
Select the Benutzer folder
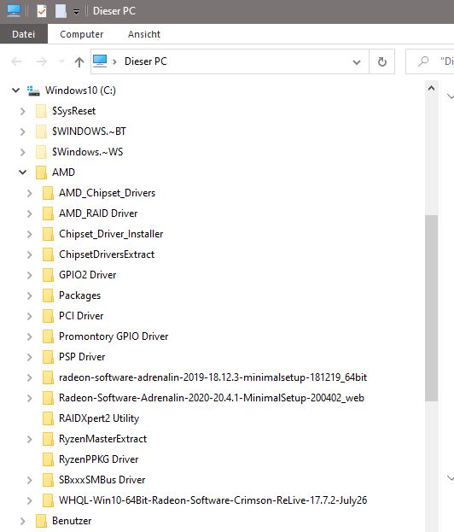pos(72,521)
